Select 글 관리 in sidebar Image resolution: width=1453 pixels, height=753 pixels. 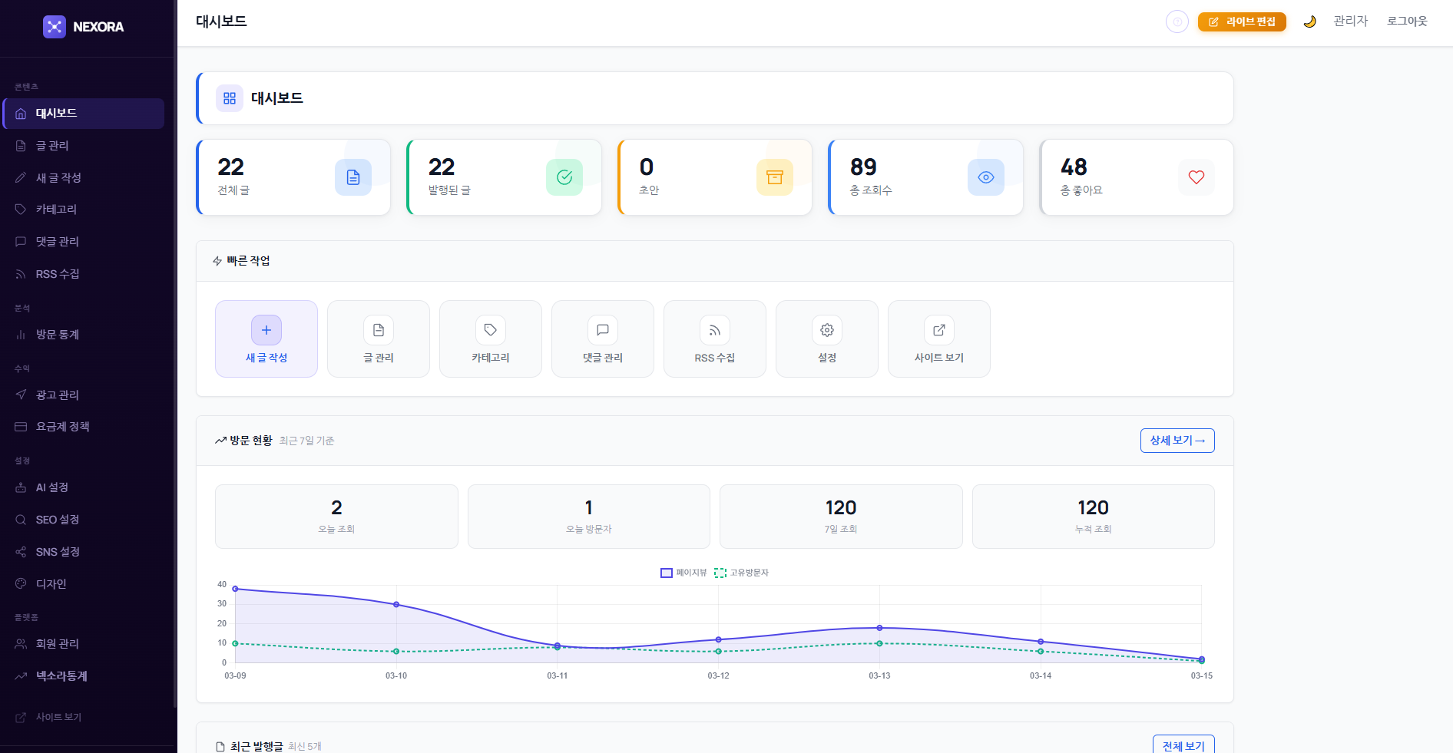tap(52, 146)
